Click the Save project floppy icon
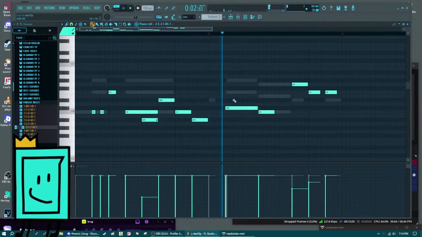 338,8
